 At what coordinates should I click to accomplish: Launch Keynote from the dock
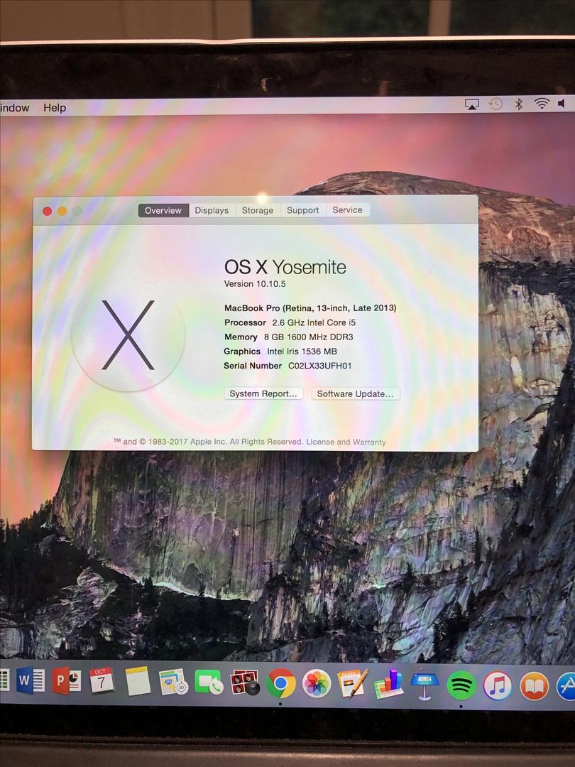425,685
